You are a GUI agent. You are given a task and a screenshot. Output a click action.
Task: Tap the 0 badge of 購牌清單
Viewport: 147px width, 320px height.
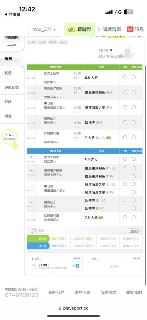[99, 29]
